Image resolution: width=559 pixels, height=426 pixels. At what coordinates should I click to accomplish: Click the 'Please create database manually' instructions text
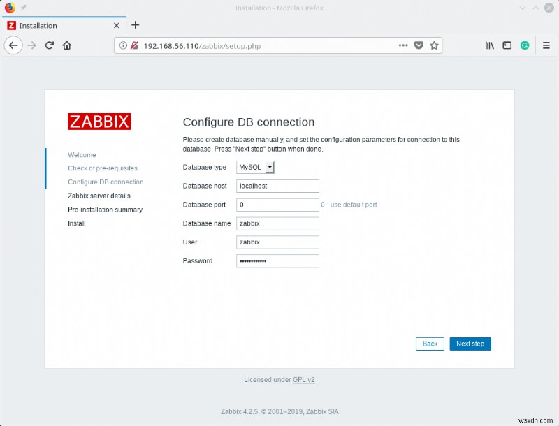pos(321,145)
